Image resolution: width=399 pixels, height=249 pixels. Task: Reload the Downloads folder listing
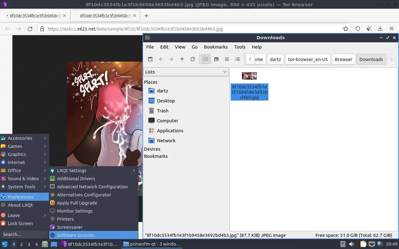pos(193,59)
